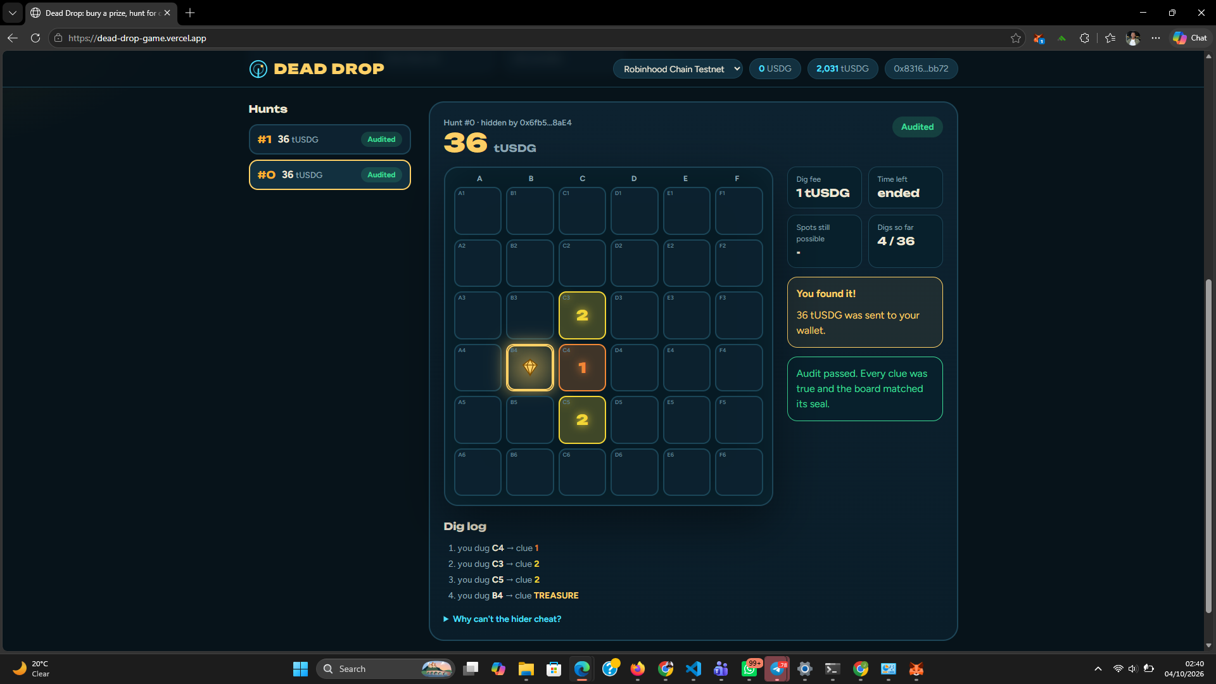Screen dimensions: 1216x684
Task: Click browser back arrow
Action: click(x=13, y=38)
